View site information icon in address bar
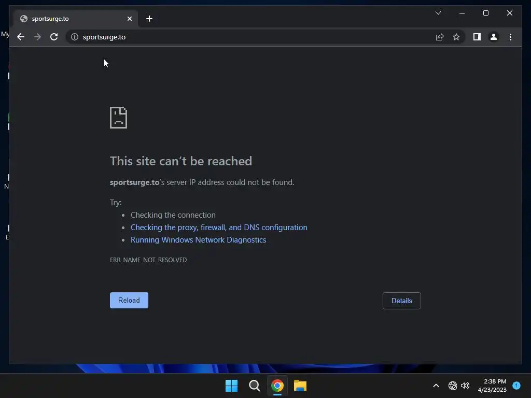531x398 pixels. (x=75, y=37)
